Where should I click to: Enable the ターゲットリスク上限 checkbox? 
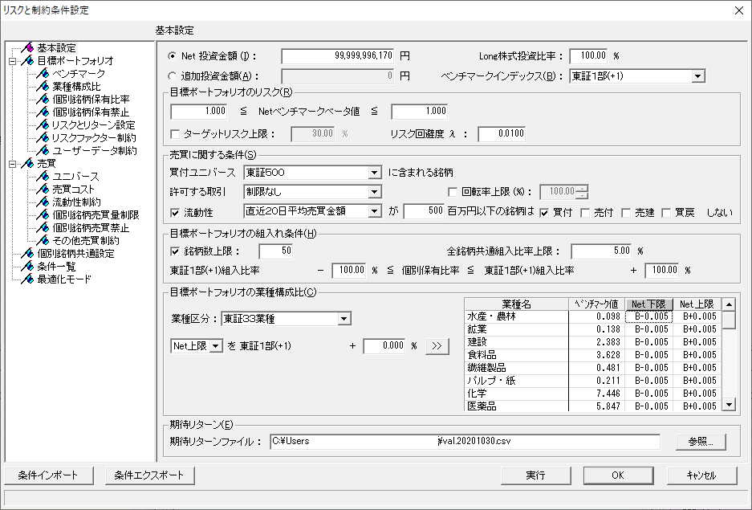177,133
